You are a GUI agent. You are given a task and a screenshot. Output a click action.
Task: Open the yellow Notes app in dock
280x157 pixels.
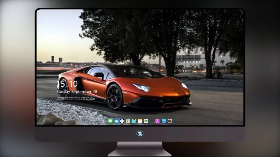[x=140, y=121]
